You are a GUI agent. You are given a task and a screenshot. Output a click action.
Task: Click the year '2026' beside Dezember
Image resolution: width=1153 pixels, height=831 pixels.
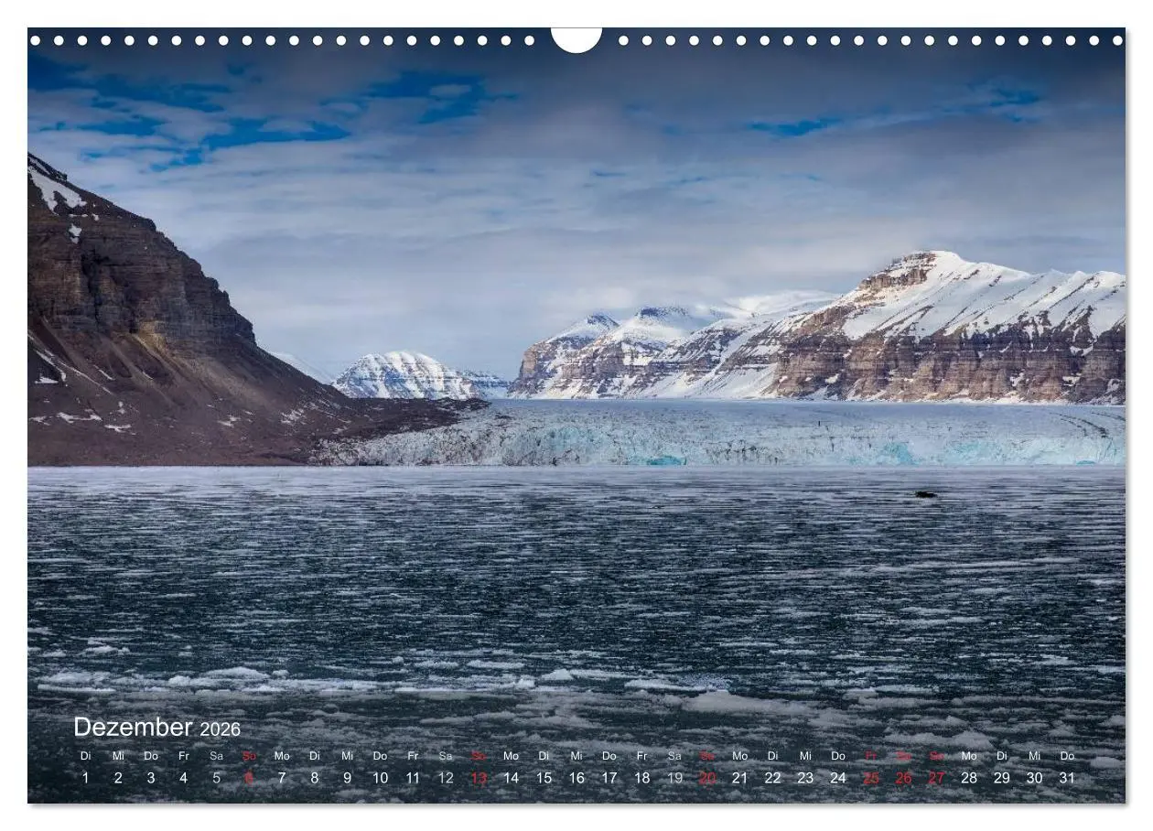click(x=221, y=729)
